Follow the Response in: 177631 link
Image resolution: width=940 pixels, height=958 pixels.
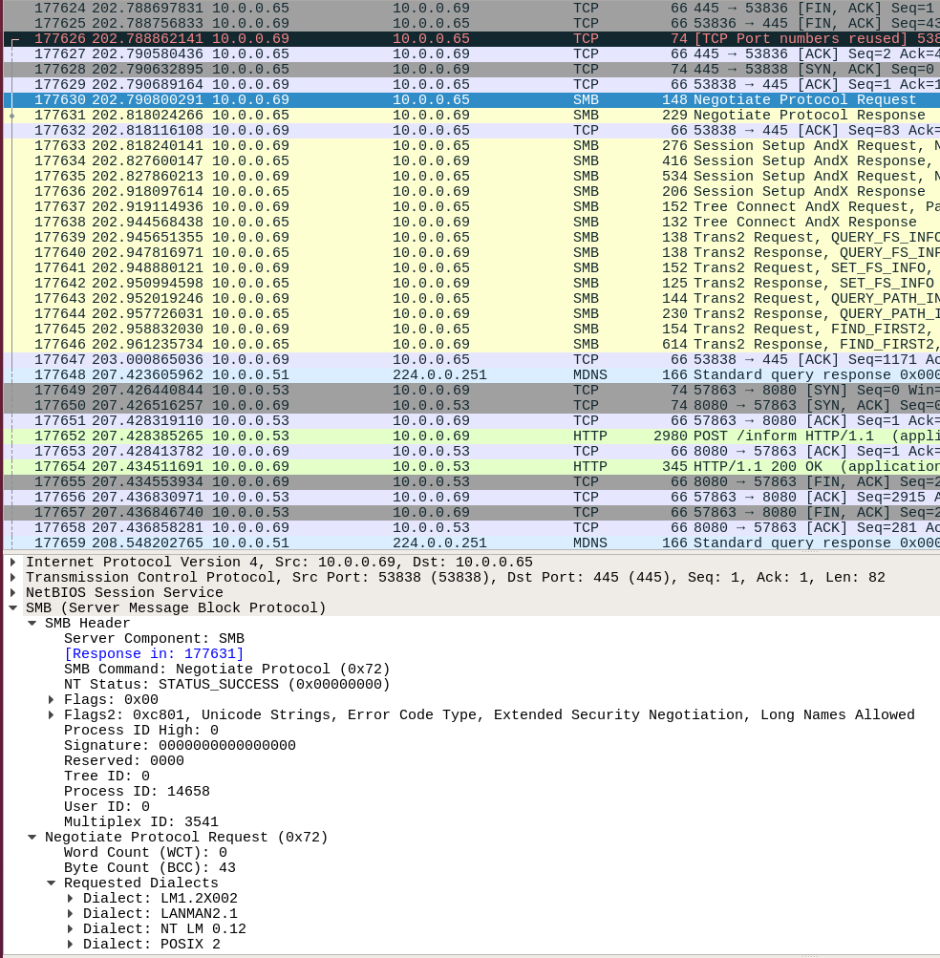click(154, 653)
